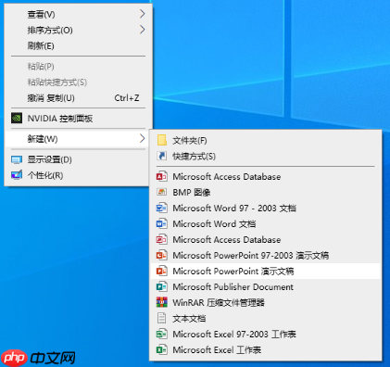Click the highlighted PowerPoint 演示文稿 icon

(162, 271)
